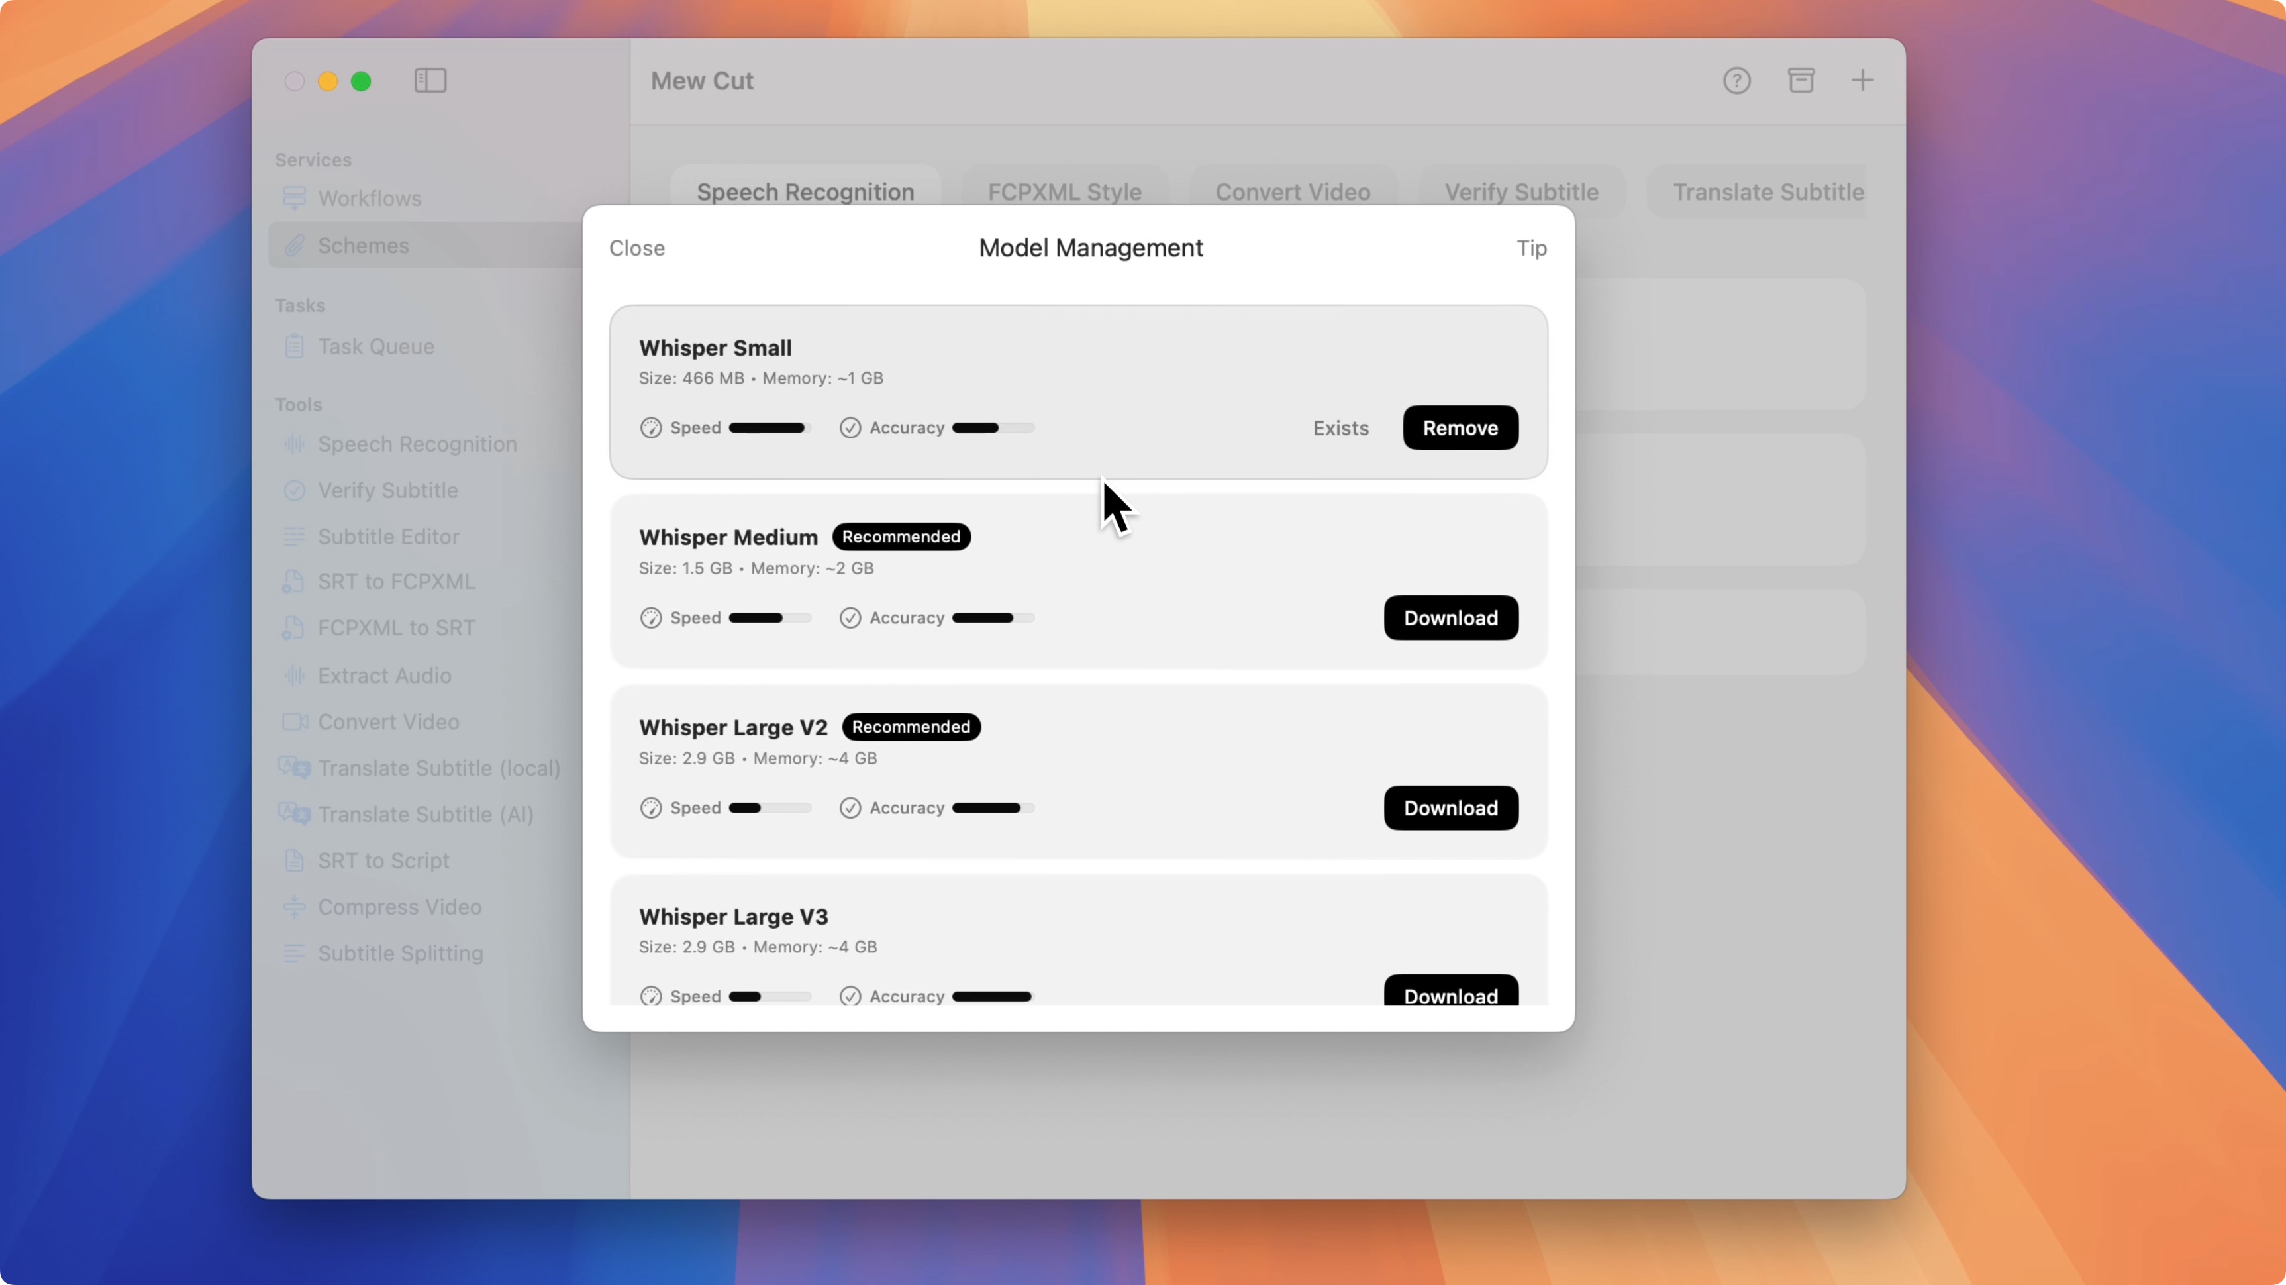Remove the Whisper Small model

pyautogui.click(x=1460, y=428)
